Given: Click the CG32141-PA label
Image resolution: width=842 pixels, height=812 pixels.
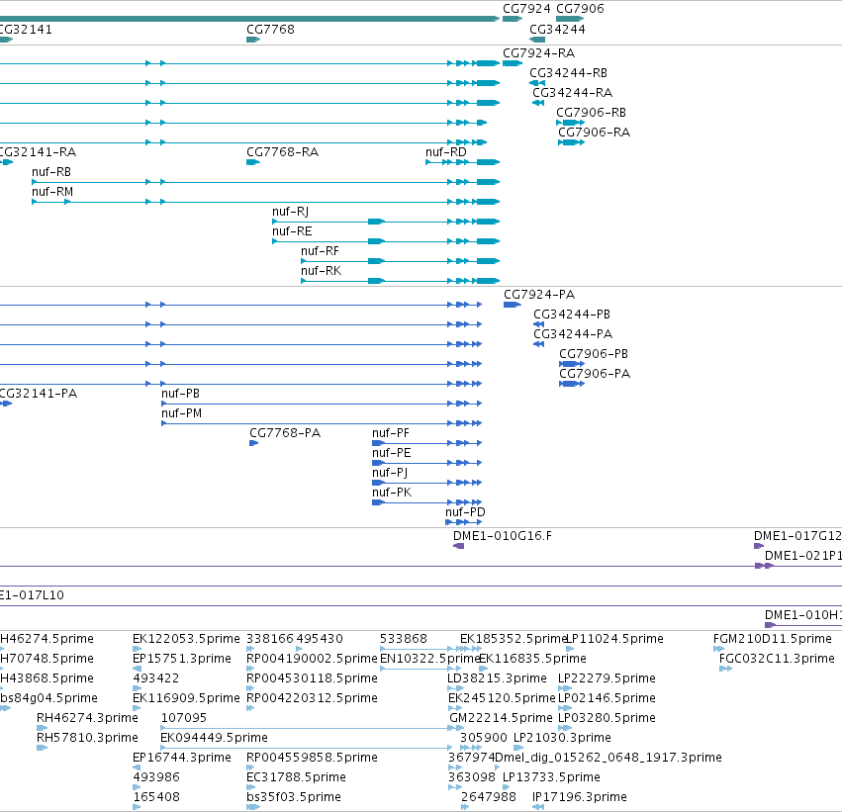Looking at the screenshot, I should [39, 394].
